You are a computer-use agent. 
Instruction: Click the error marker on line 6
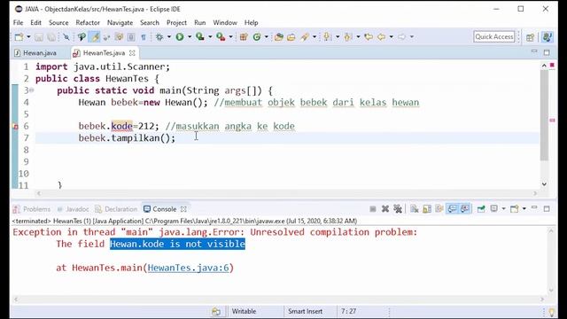[x=16, y=126]
